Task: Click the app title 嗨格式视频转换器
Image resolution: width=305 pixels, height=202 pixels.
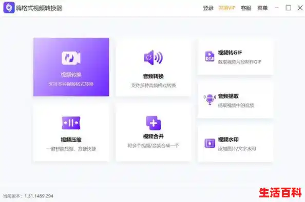Action: (39, 8)
